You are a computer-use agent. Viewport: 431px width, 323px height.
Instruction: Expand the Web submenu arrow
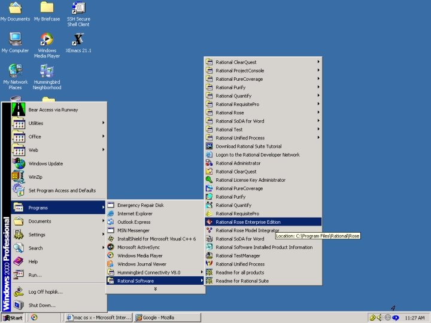(104, 150)
